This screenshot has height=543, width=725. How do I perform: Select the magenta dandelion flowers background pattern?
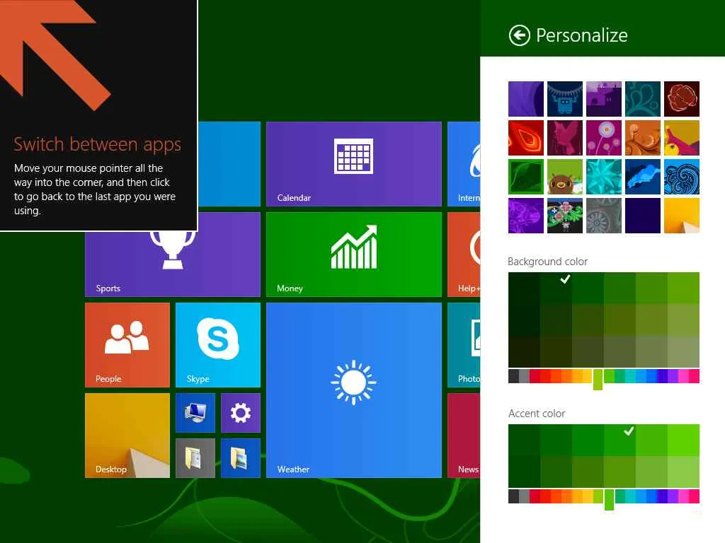coord(604,138)
